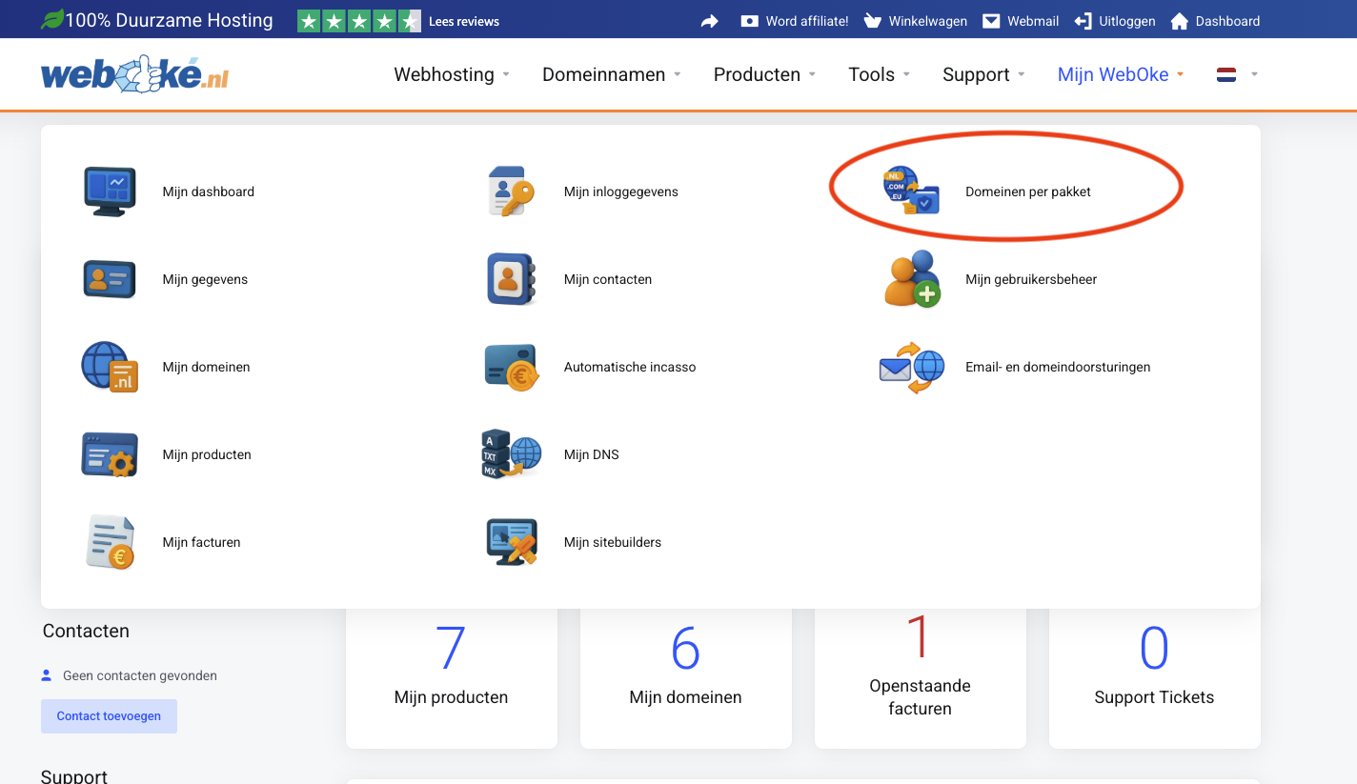Open the Support navigation menu
Screen dimensions: 1357x784
(982, 74)
